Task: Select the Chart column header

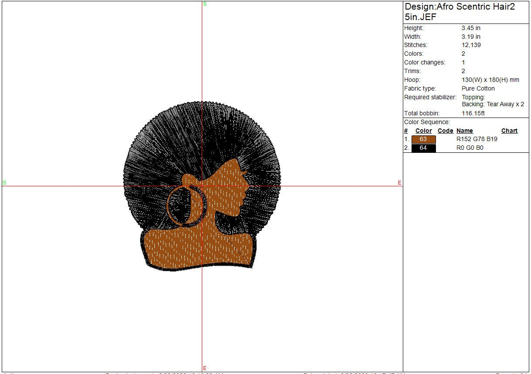Action: coord(509,131)
